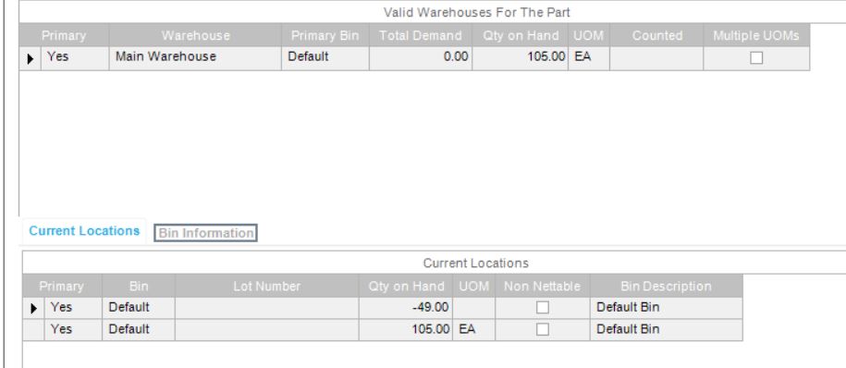Select the Main Warehouse row arrow indicator

click(x=31, y=58)
